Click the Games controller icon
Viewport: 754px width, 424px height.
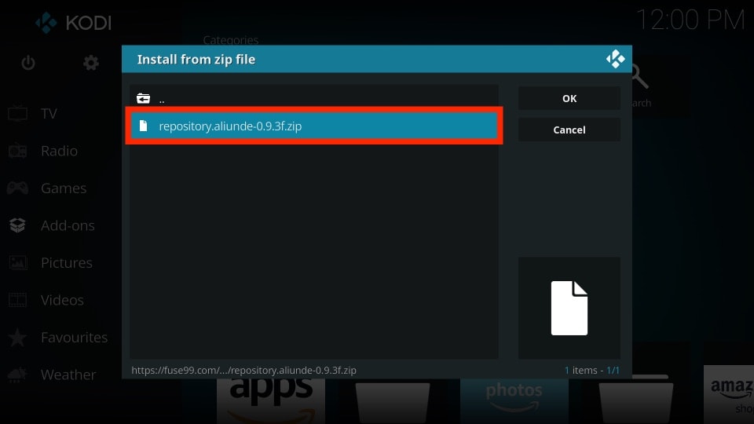[17, 188]
